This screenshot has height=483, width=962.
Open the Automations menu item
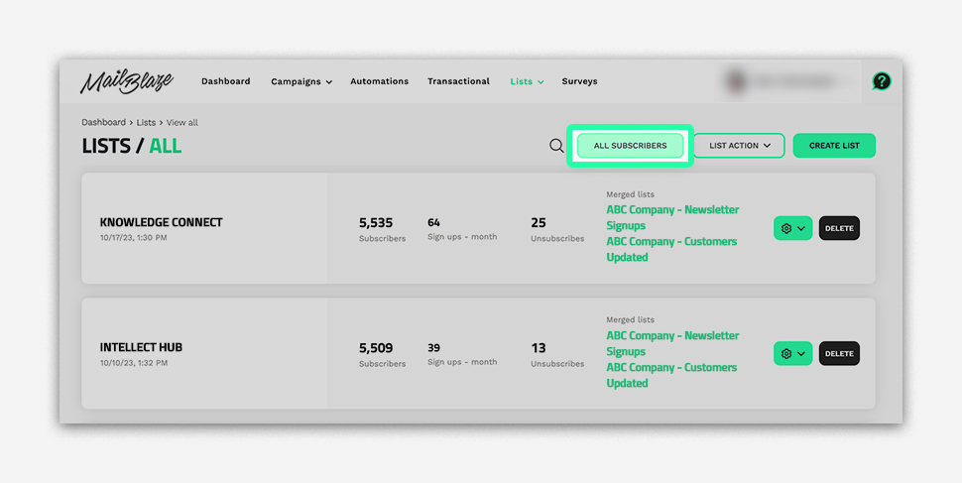(x=379, y=81)
